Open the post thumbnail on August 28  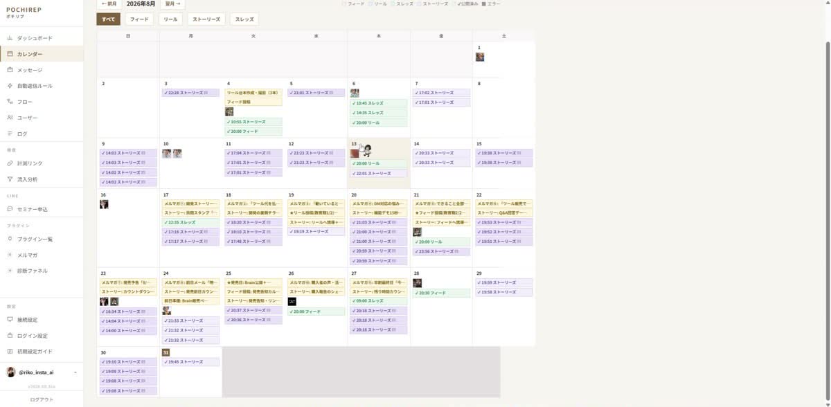click(418, 282)
